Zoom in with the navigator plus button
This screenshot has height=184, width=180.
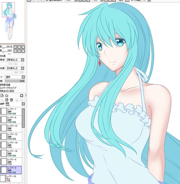[x=19, y=47]
